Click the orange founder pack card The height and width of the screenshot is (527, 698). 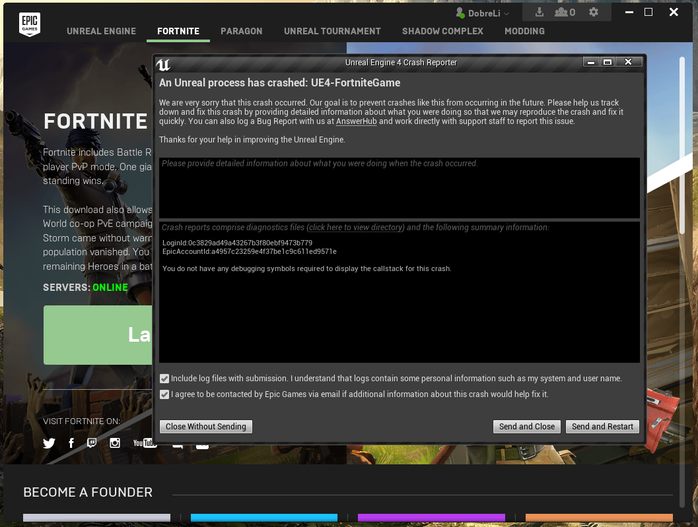tap(599, 518)
